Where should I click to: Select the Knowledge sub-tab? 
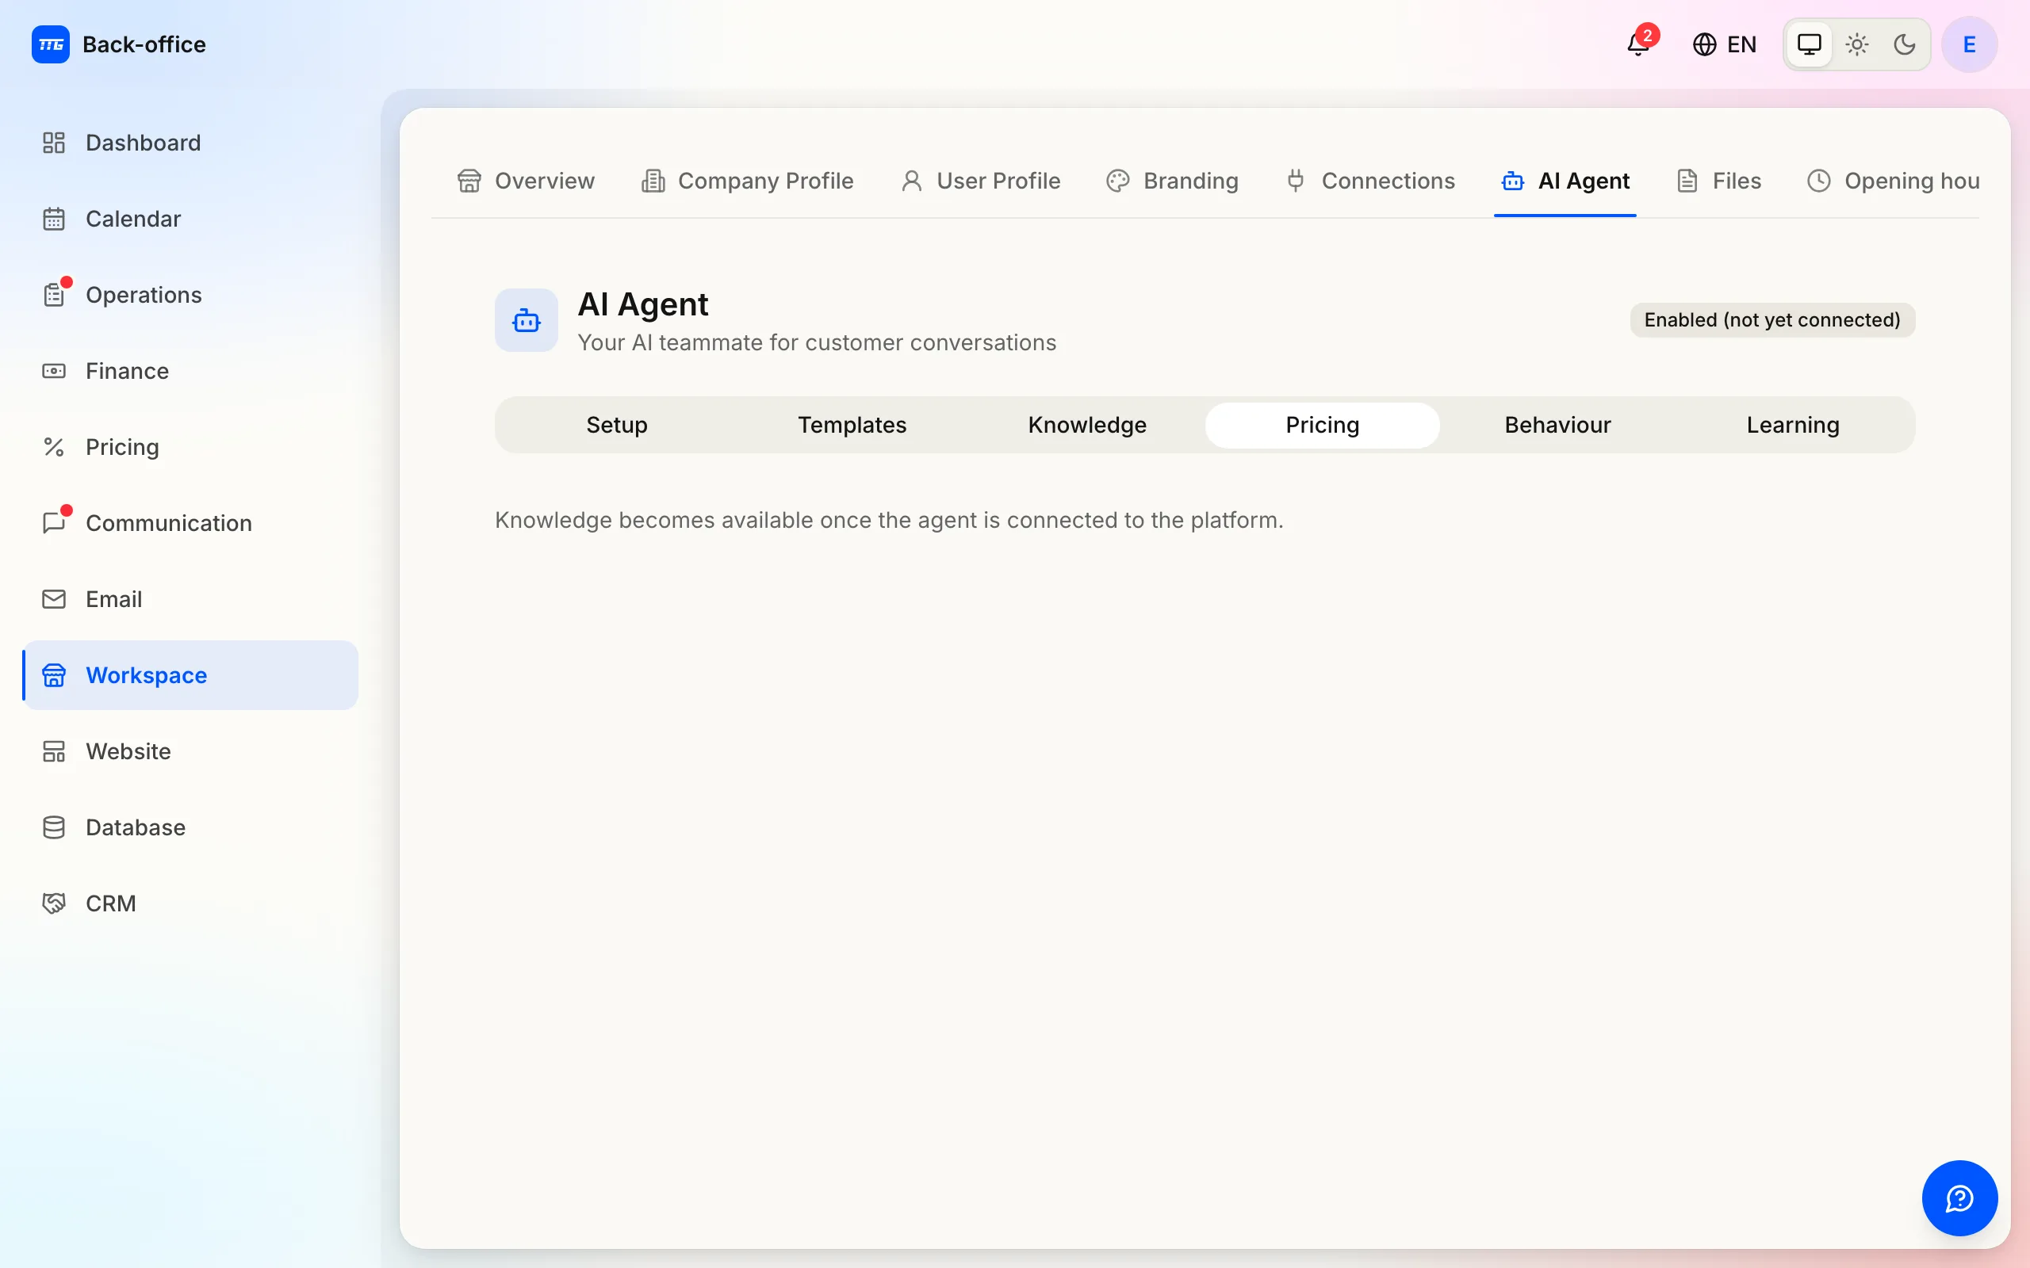[x=1087, y=426]
